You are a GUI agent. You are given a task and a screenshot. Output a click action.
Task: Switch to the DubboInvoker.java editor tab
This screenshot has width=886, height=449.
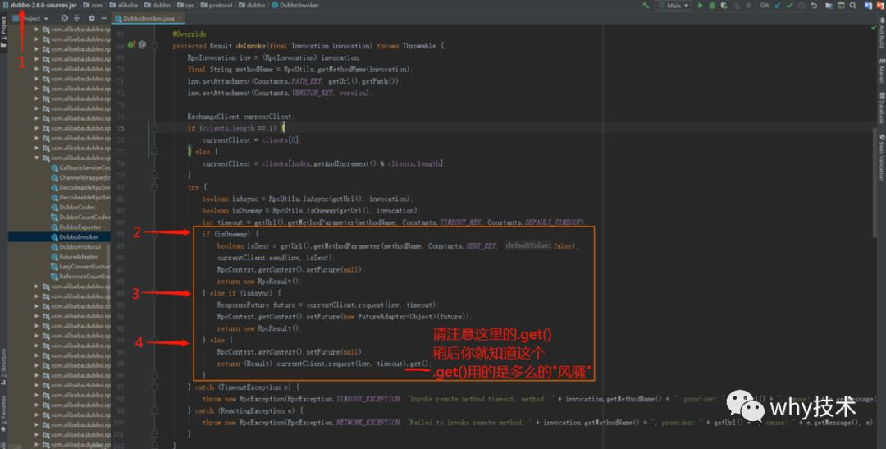pyautogui.click(x=148, y=19)
